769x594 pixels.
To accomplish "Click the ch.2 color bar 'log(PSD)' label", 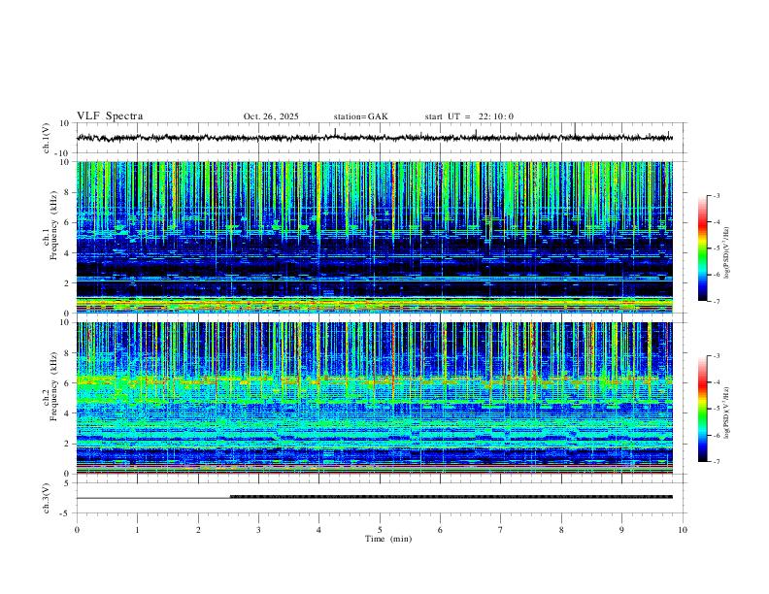I will 726,412.
